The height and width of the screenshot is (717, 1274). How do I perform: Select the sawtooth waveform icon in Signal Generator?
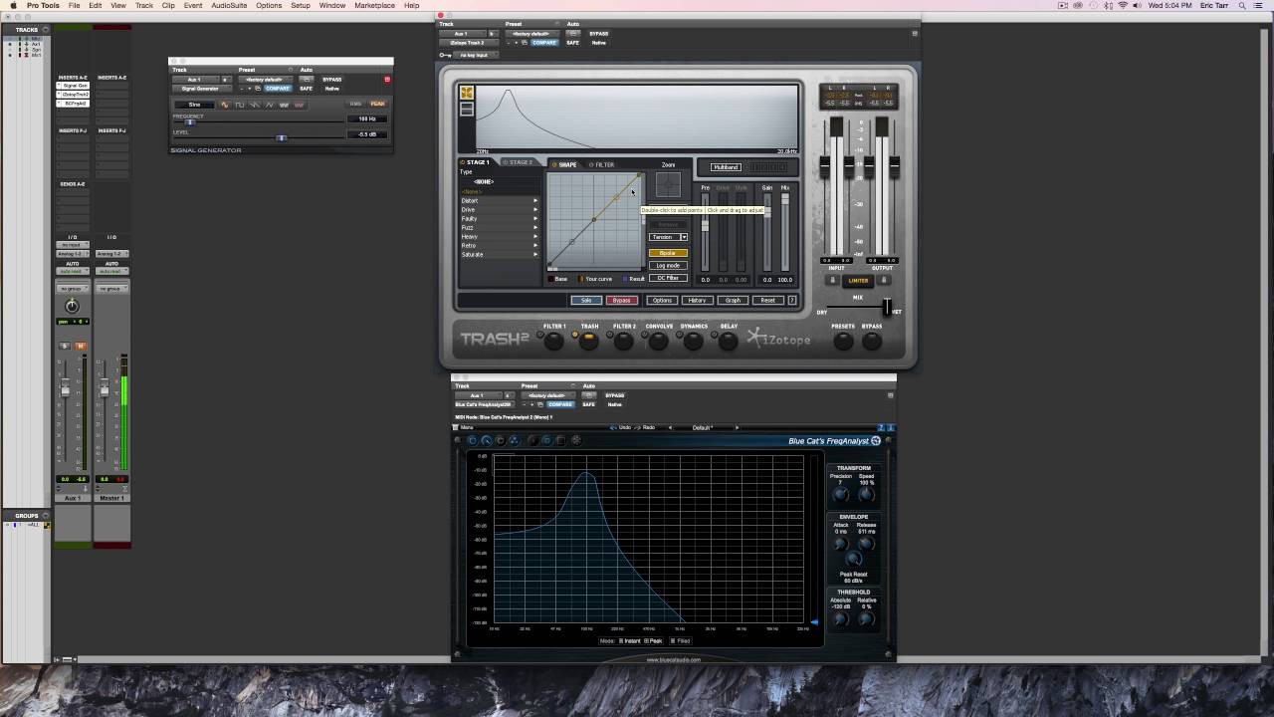pos(255,105)
